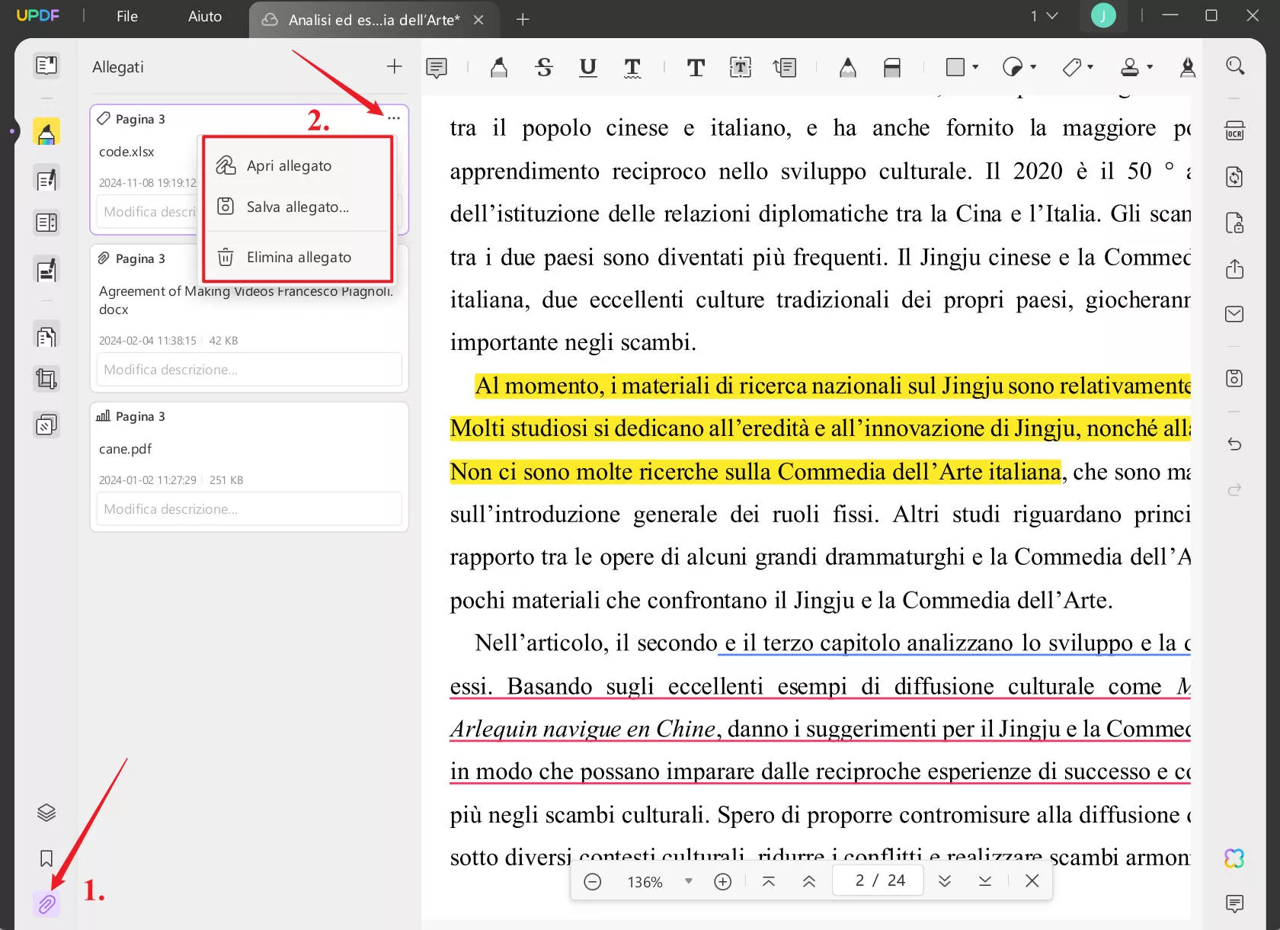Select the code.xlsx attachment name
1280x930 pixels.
[126, 152]
